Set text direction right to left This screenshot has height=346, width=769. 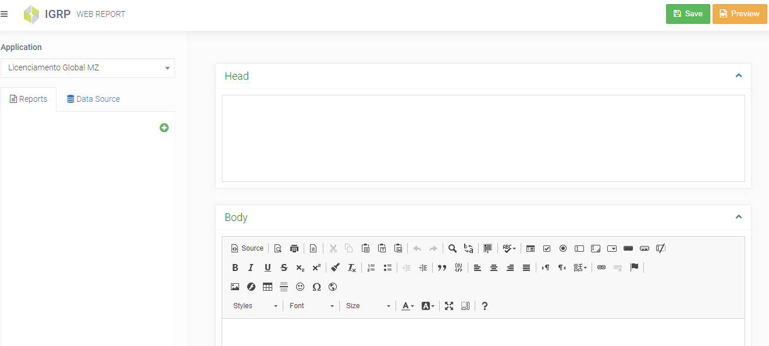pos(562,267)
